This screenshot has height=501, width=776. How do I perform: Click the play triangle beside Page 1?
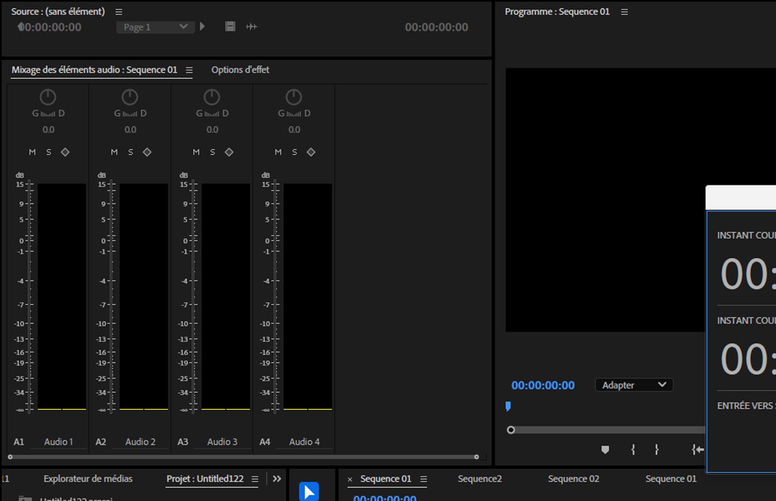202,27
